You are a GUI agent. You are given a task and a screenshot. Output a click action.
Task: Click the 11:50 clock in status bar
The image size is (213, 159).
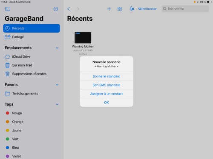[4, 2]
